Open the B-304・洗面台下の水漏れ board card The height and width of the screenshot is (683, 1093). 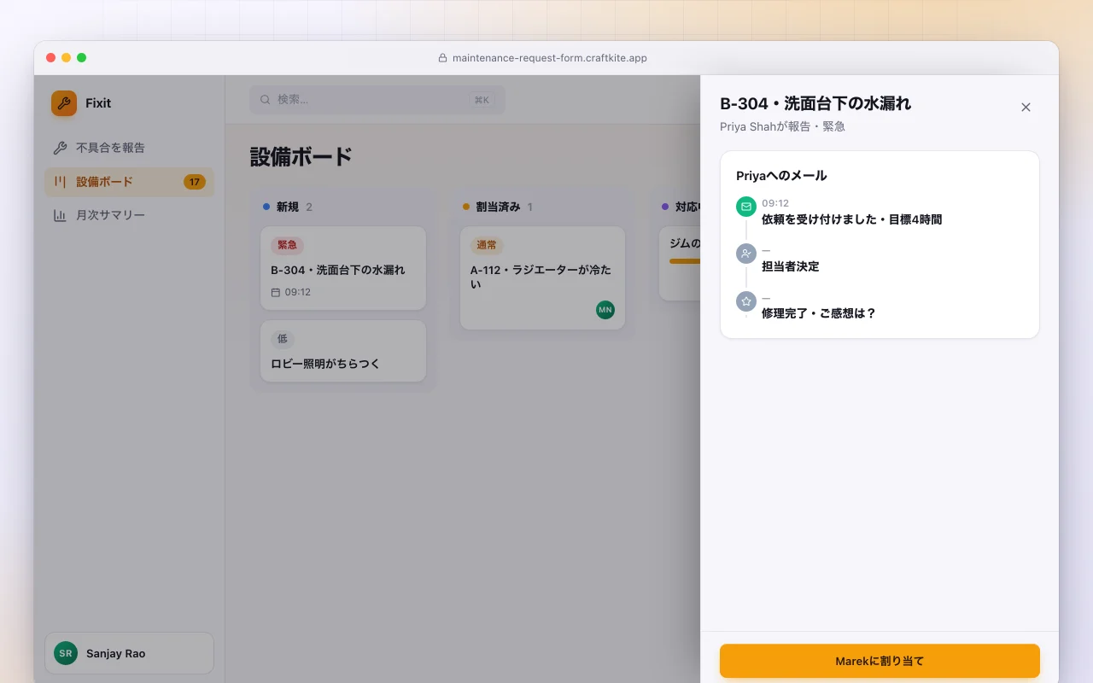343,268
